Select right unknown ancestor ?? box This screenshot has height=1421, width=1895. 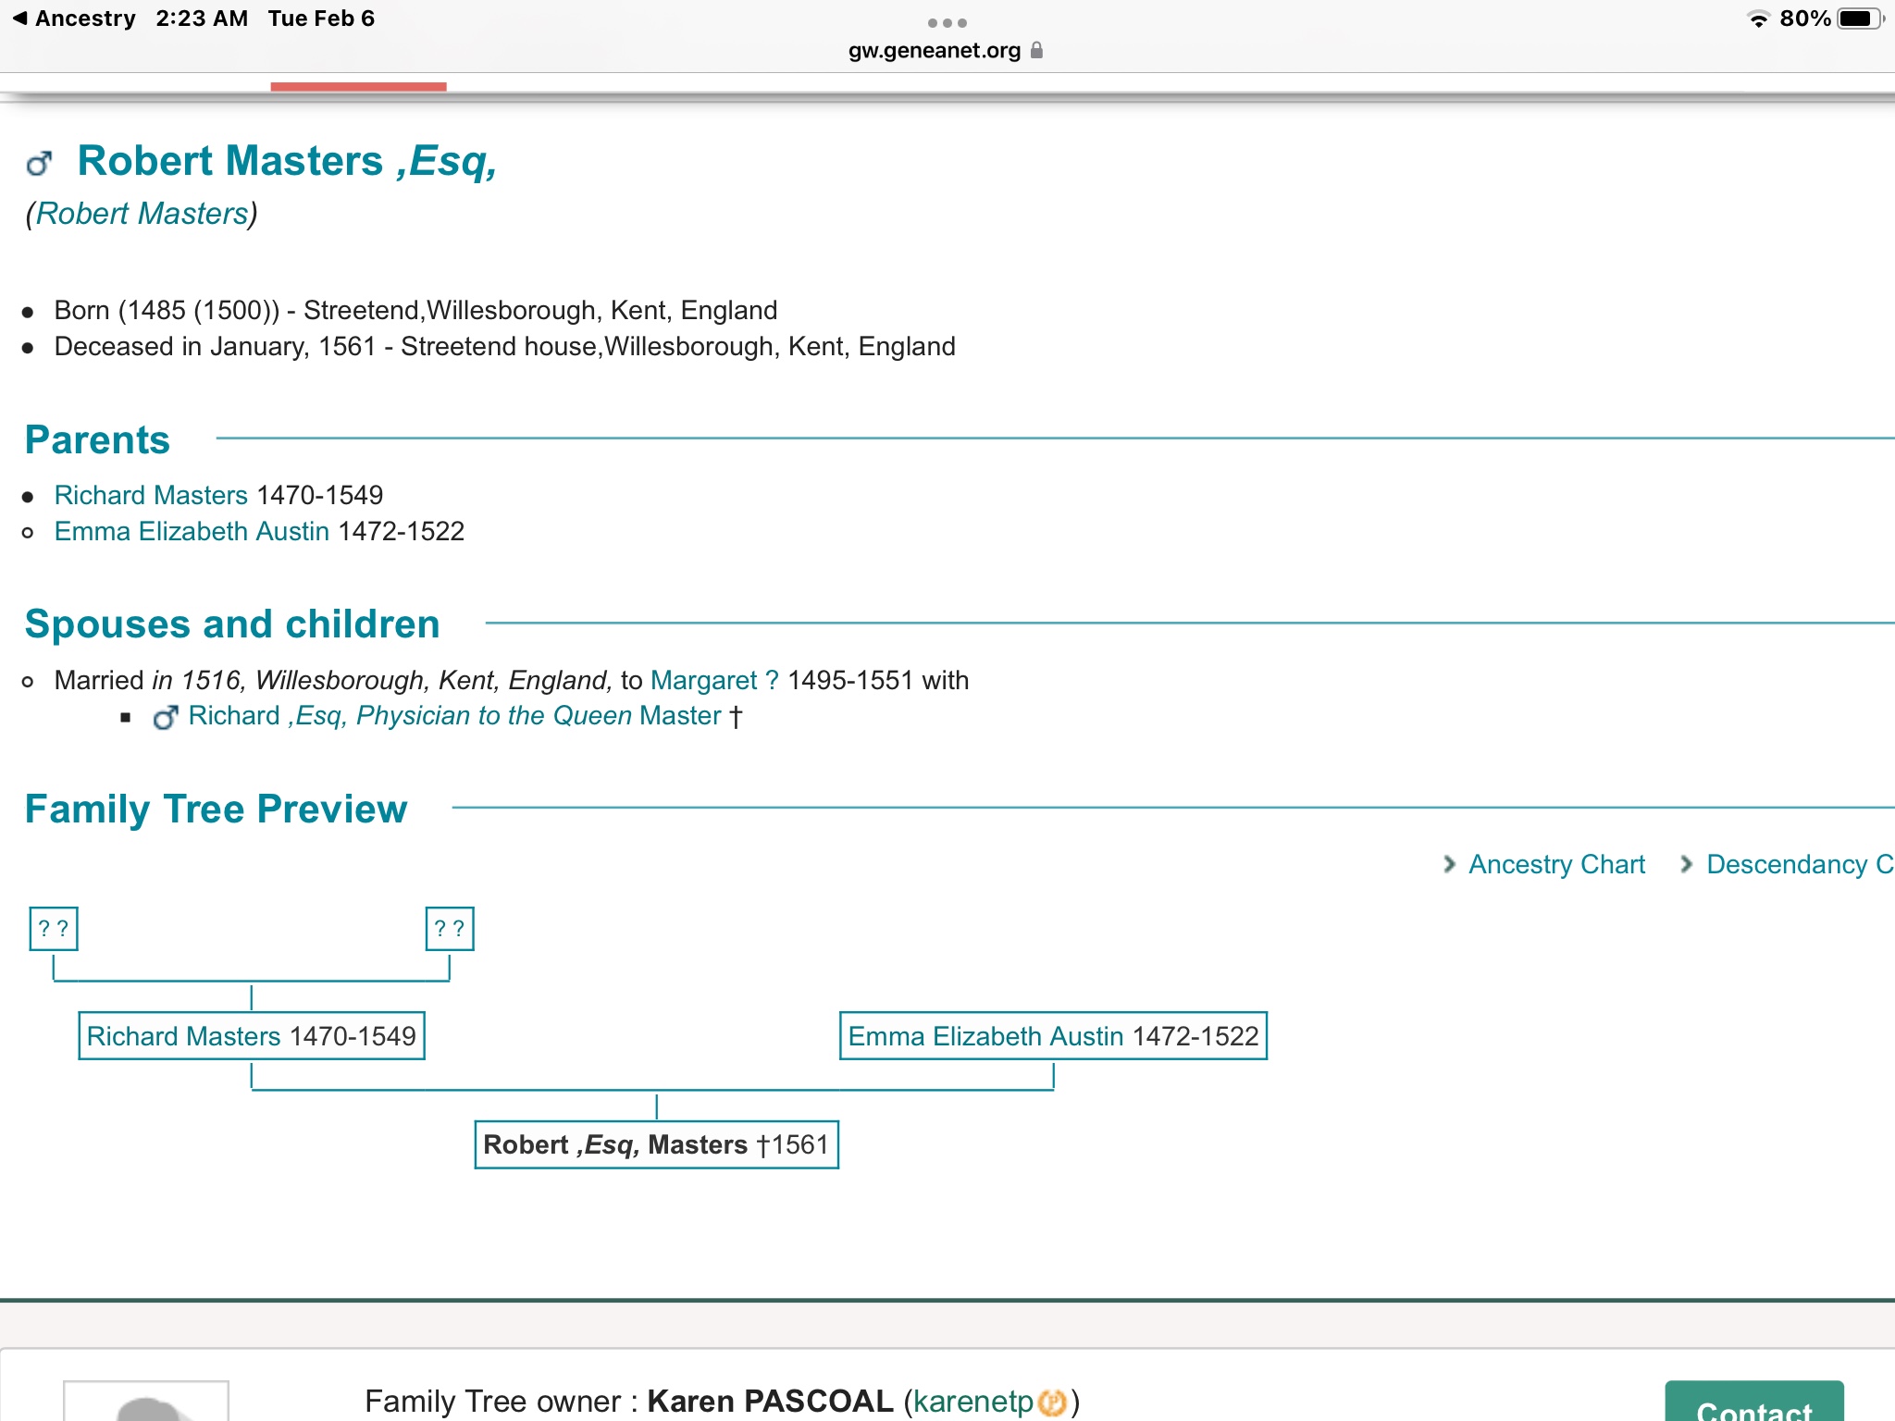450,929
